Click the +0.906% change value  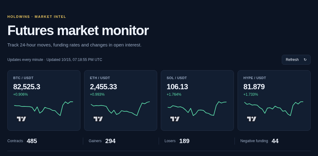[21, 94]
